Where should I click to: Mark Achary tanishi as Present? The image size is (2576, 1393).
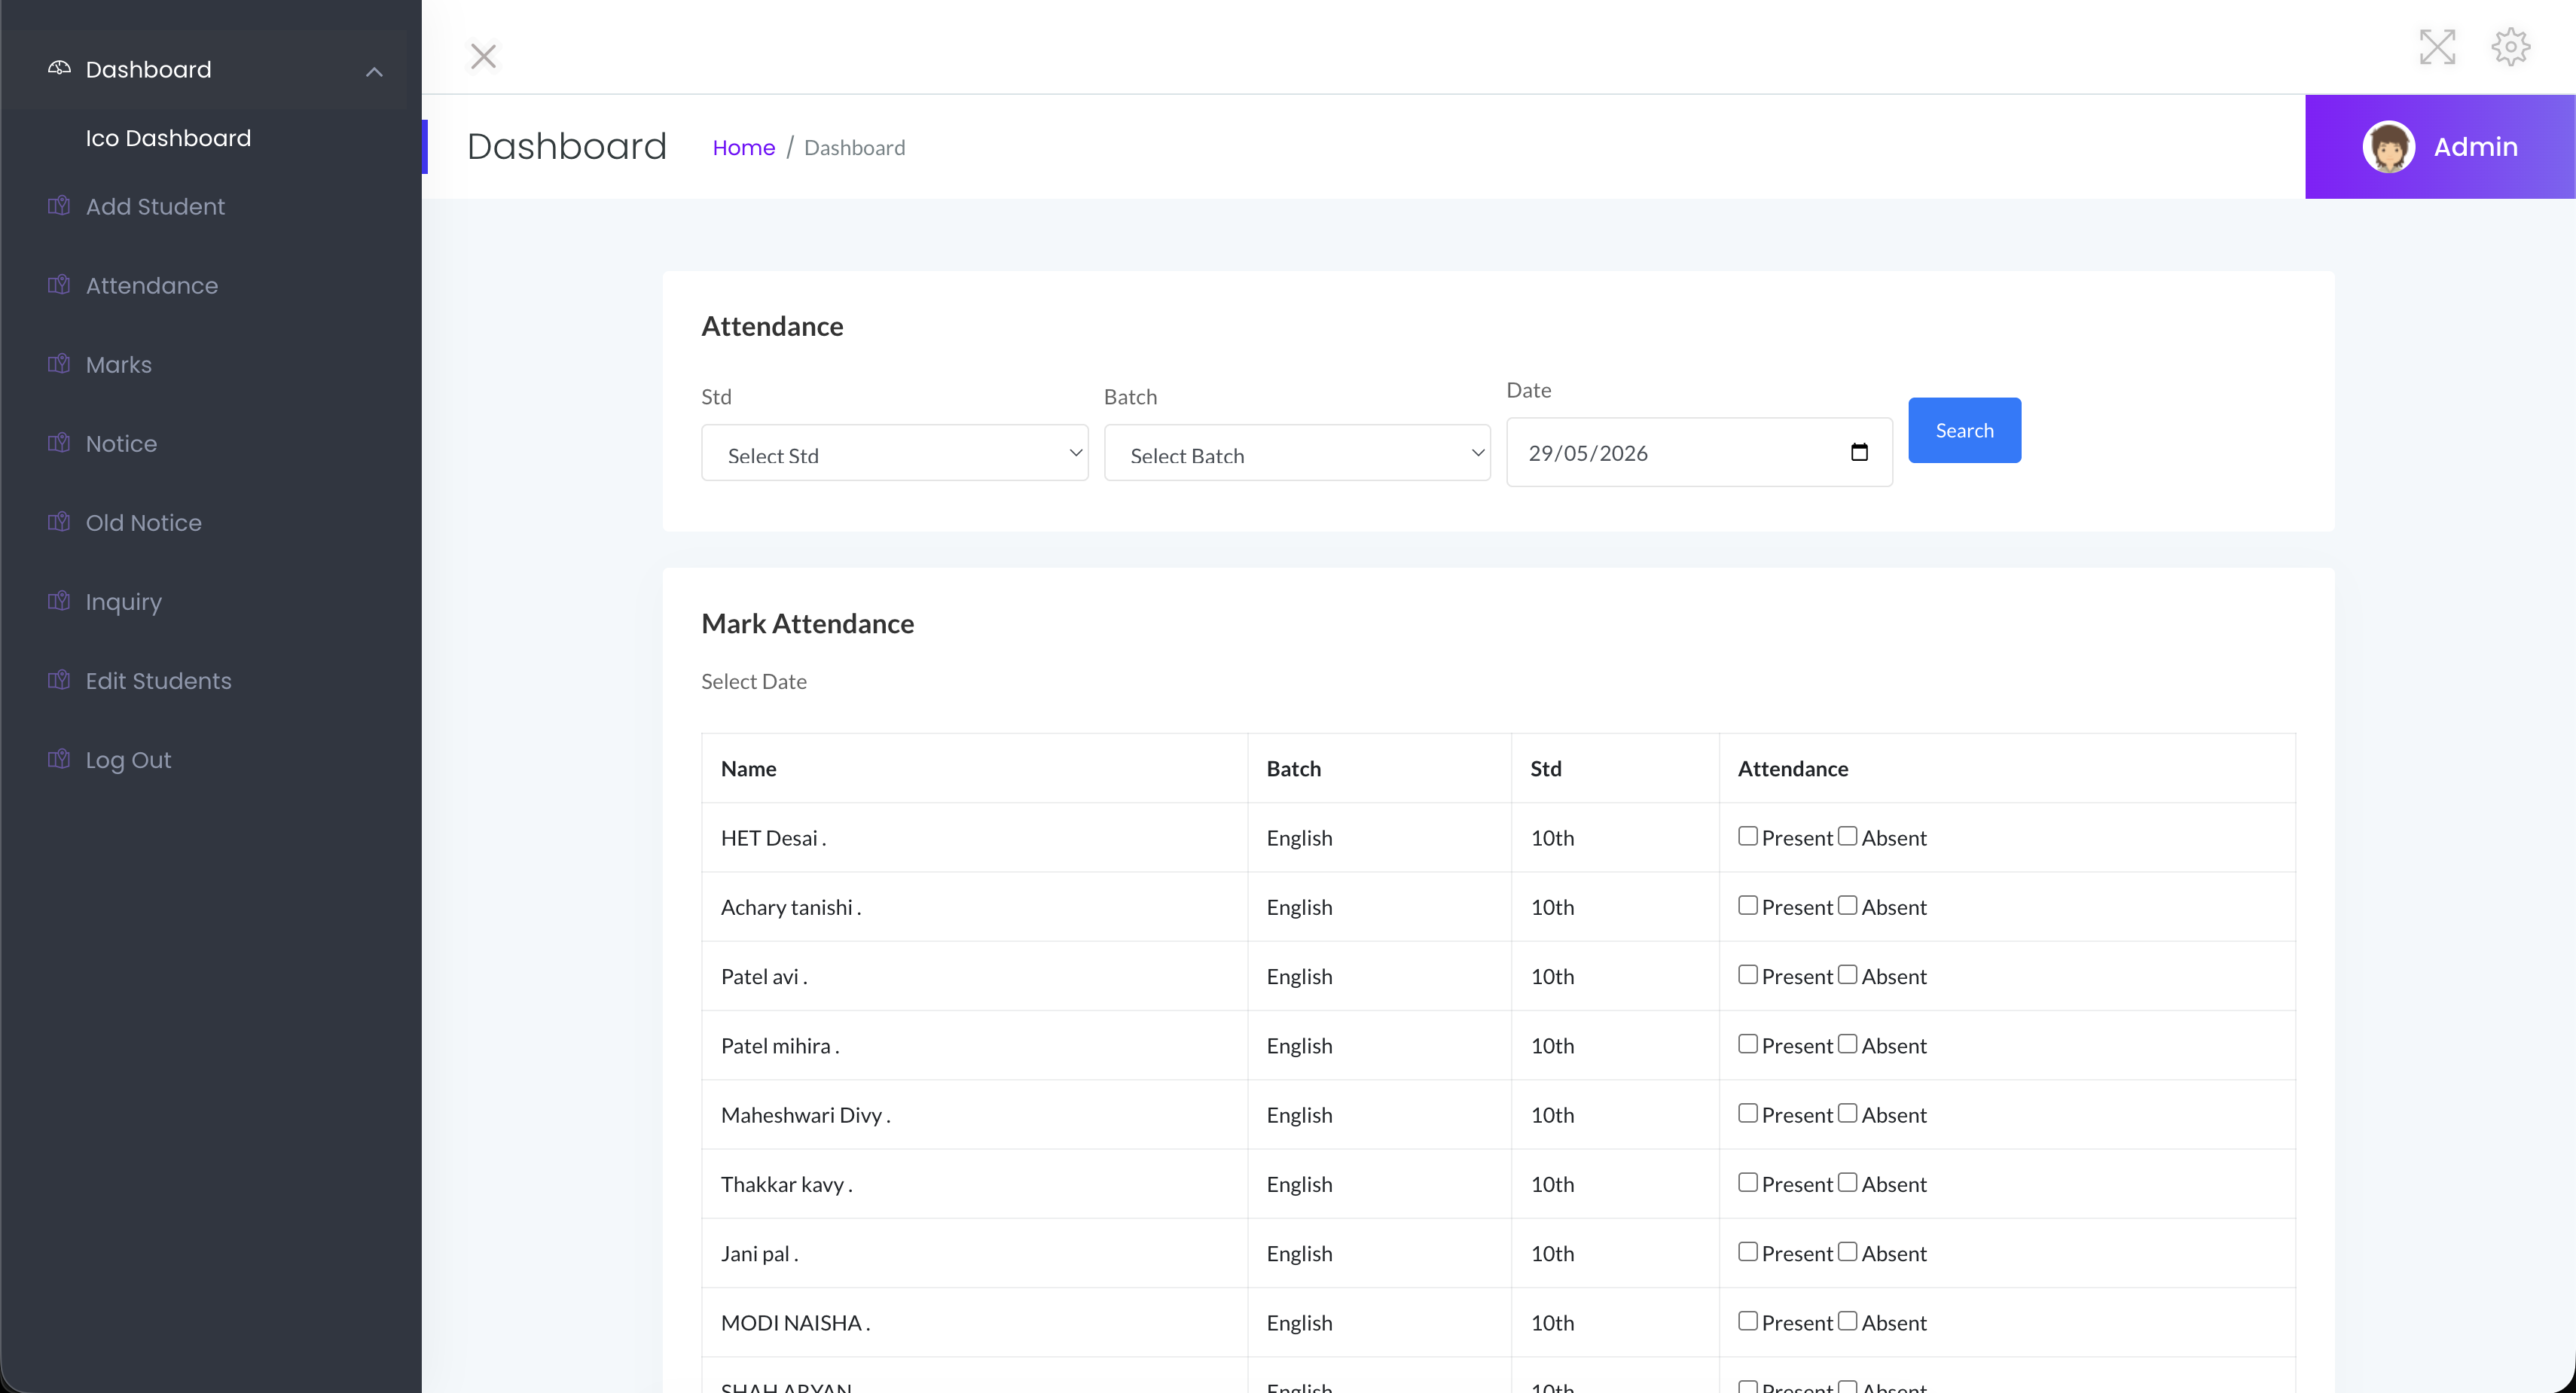1747,905
